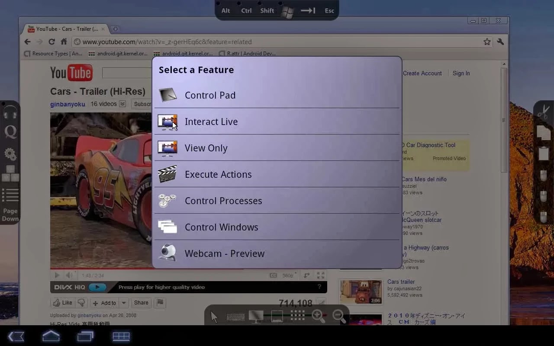Open the Resource Types bookmark
The width and height of the screenshot is (554, 346).
[x=53, y=54]
